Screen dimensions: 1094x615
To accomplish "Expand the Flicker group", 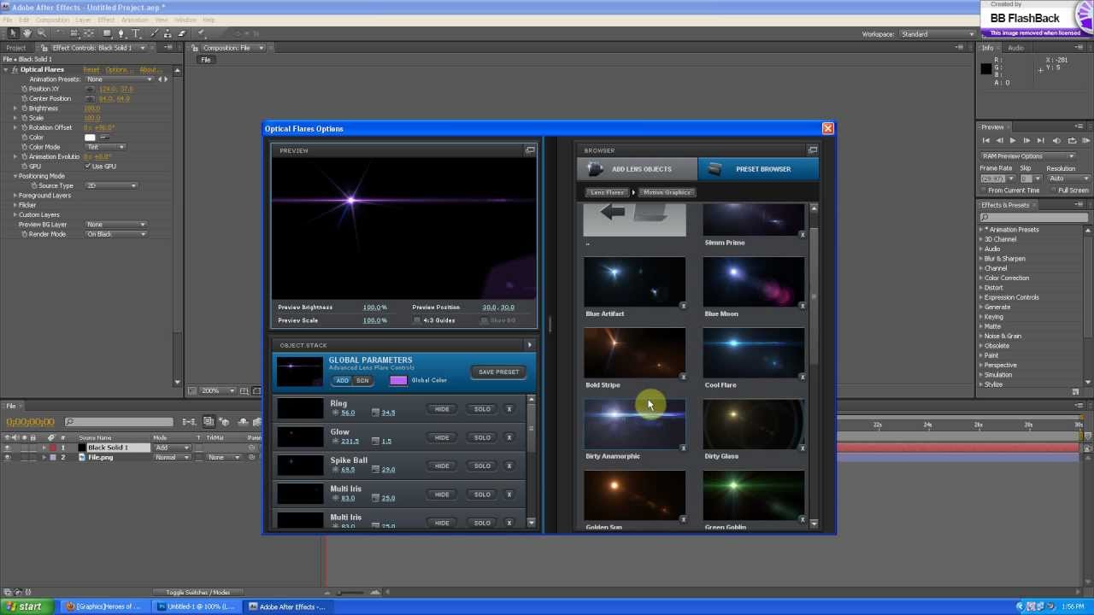I will point(15,205).
